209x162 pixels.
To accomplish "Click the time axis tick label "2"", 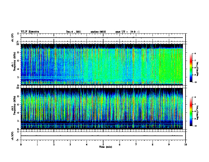I will [54, 145].
